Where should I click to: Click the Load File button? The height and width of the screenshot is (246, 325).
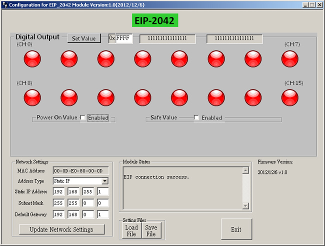point(131,230)
